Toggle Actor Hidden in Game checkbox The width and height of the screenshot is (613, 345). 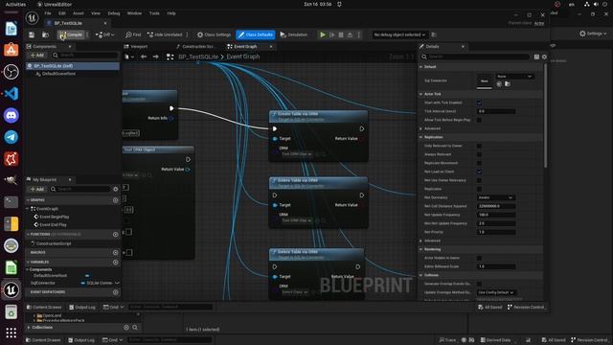[479, 258]
